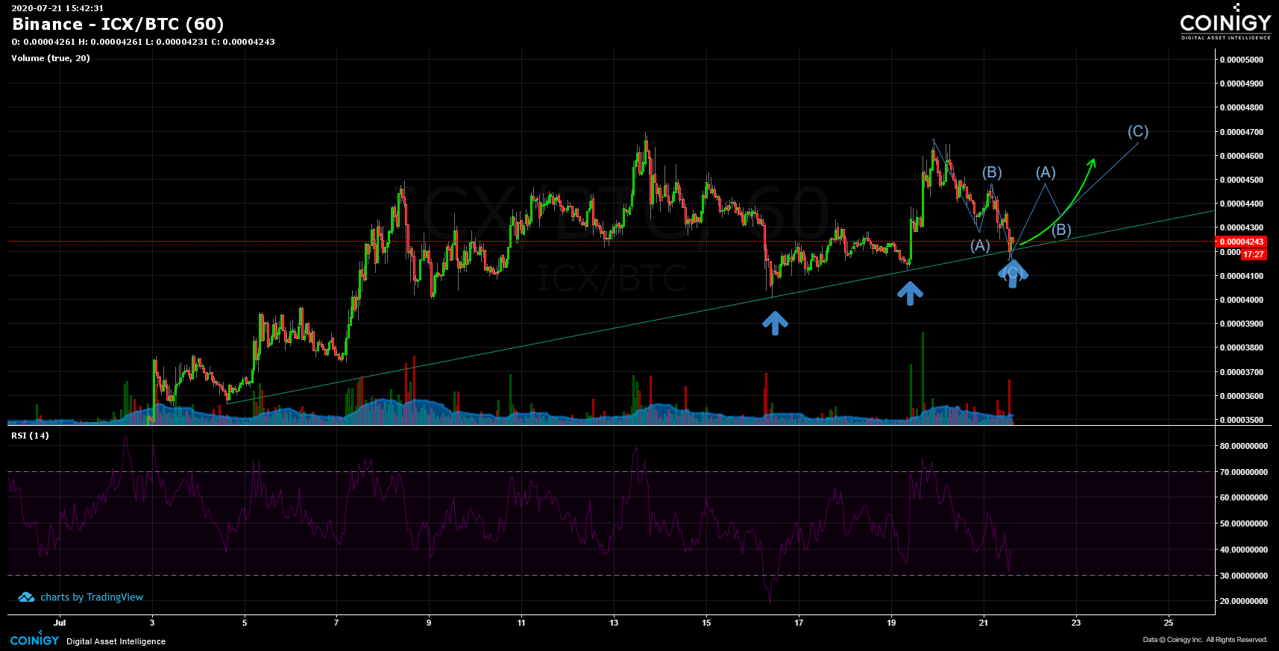The image size is (1279, 651).
Task: Click the 80.00000000 RSI axis label
Action: pyautogui.click(x=1244, y=446)
